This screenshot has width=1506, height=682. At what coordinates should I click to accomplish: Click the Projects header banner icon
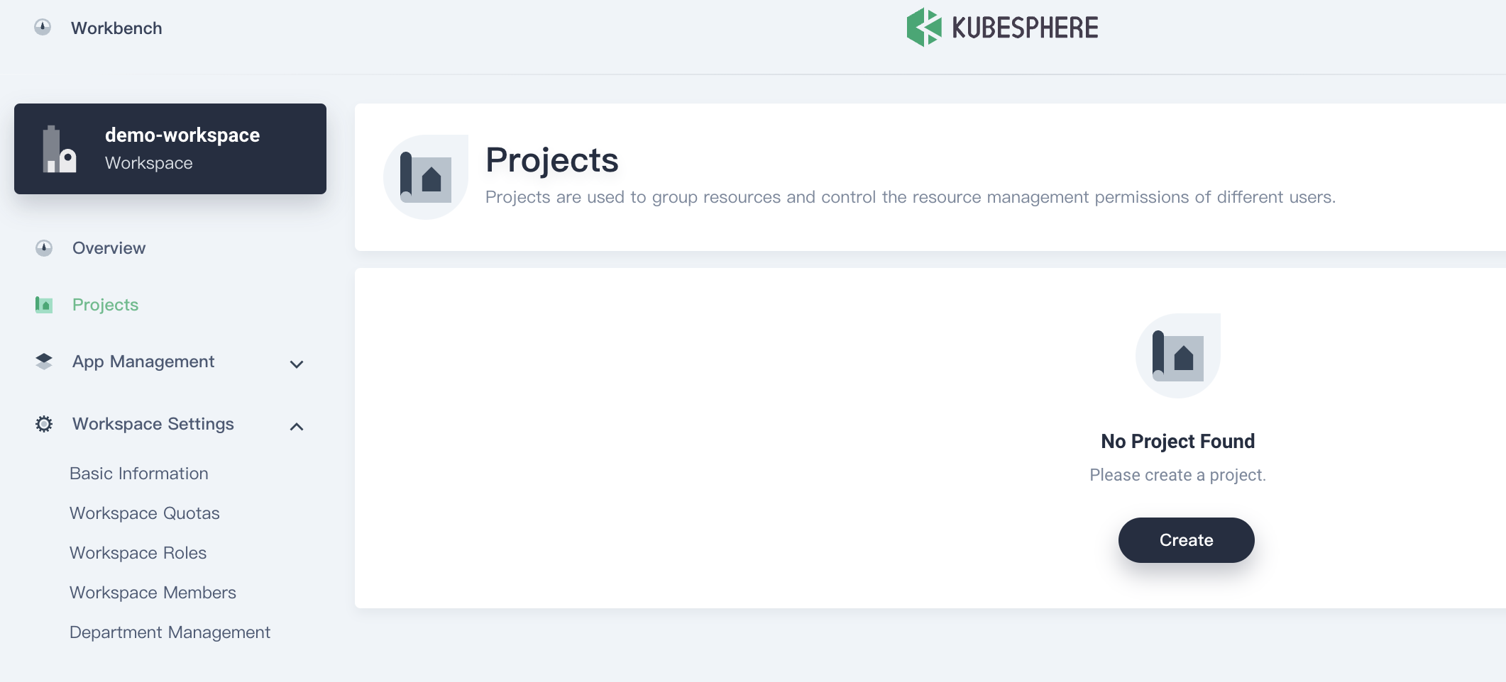(425, 176)
